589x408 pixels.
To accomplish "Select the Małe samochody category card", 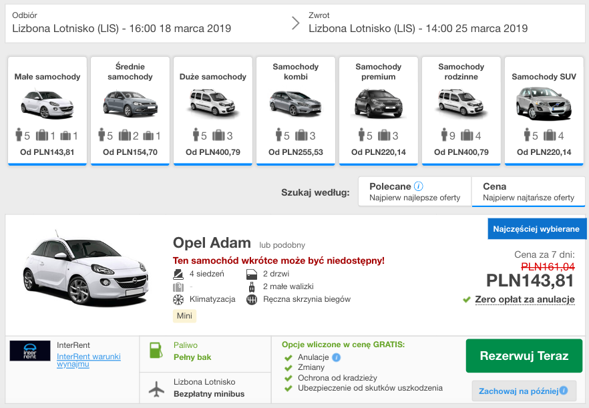I will (47, 111).
